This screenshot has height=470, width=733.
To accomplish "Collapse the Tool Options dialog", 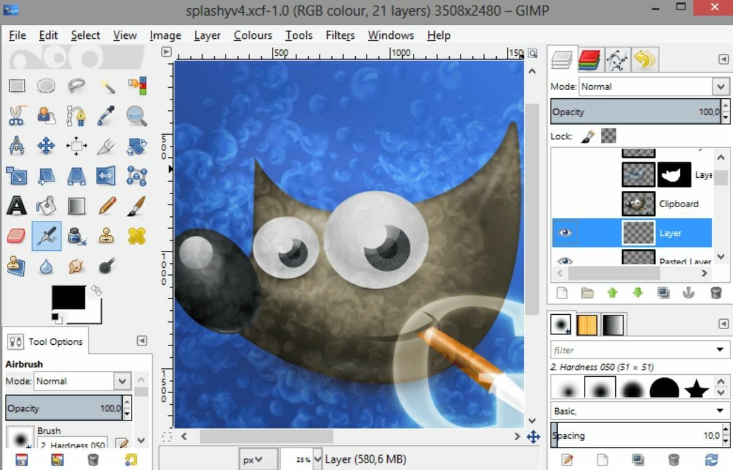I will [x=142, y=340].
